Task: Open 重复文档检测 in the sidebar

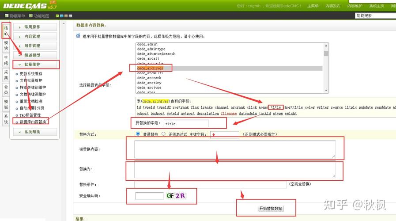Action: coord(31,101)
